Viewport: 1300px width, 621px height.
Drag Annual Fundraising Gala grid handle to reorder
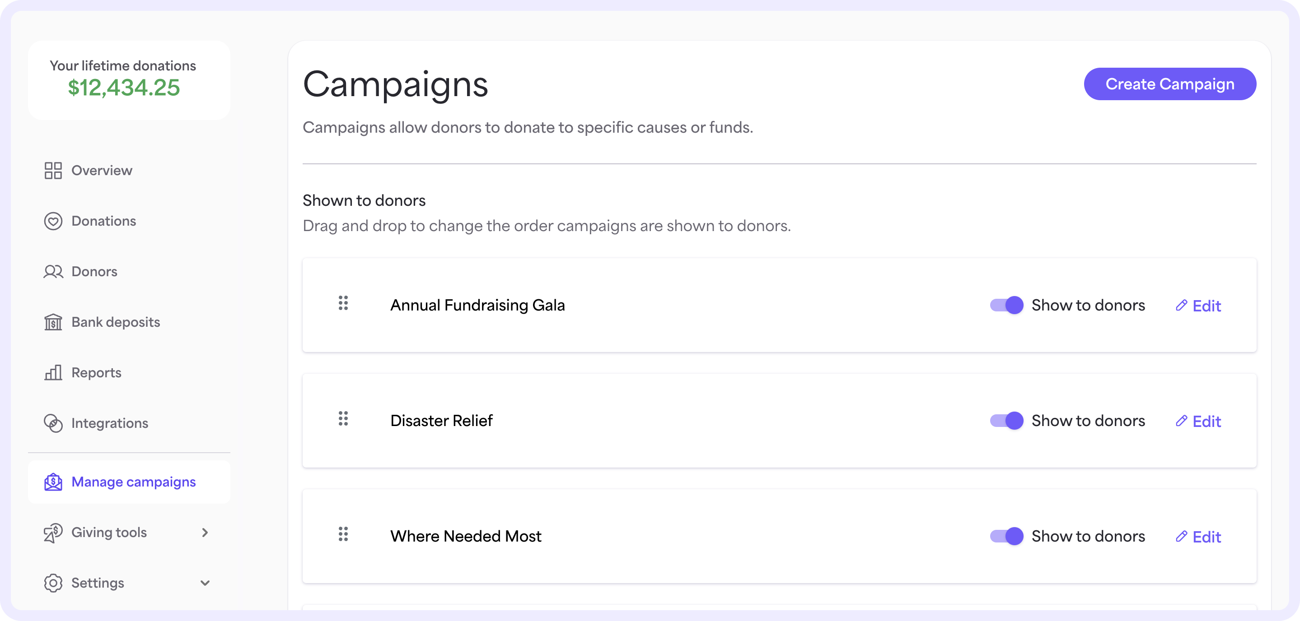(342, 304)
